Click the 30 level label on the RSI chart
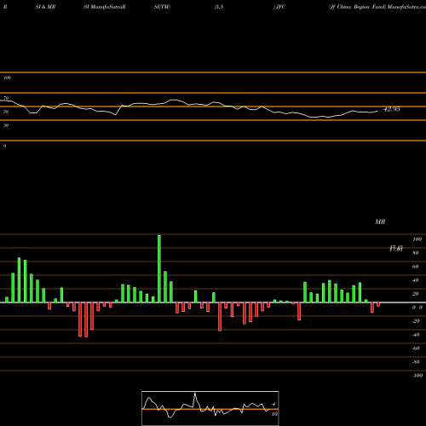The width and height of the screenshot is (426, 426). 6,125
